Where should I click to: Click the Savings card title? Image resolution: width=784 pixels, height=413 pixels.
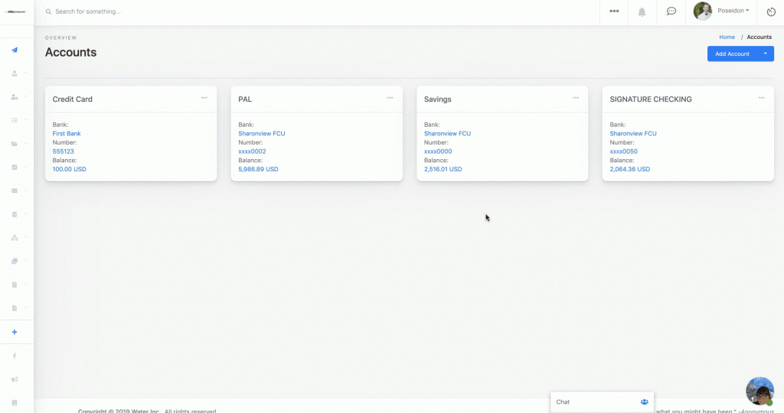pyautogui.click(x=437, y=99)
